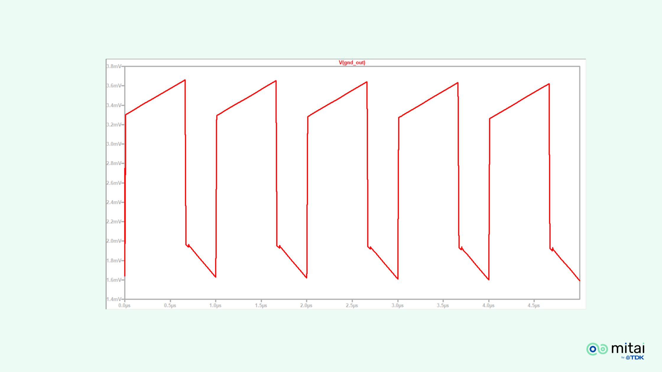Click the mitai wordmark text
Viewport: 662px width, 372px height.
pyautogui.click(x=628, y=348)
